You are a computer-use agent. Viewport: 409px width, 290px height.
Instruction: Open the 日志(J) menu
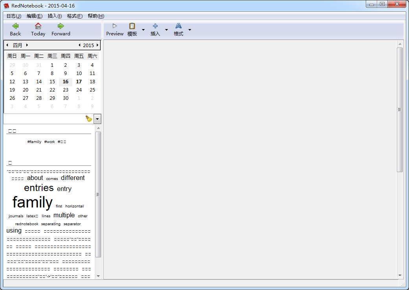[14, 16]
